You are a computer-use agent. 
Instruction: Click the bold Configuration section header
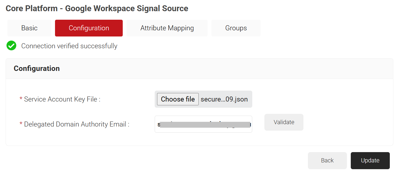coord(37,69)
